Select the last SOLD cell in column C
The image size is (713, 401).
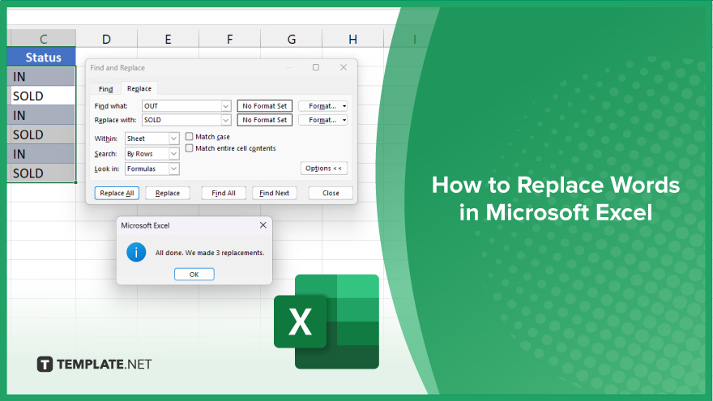pyautogui.click(x=42, y=173)
